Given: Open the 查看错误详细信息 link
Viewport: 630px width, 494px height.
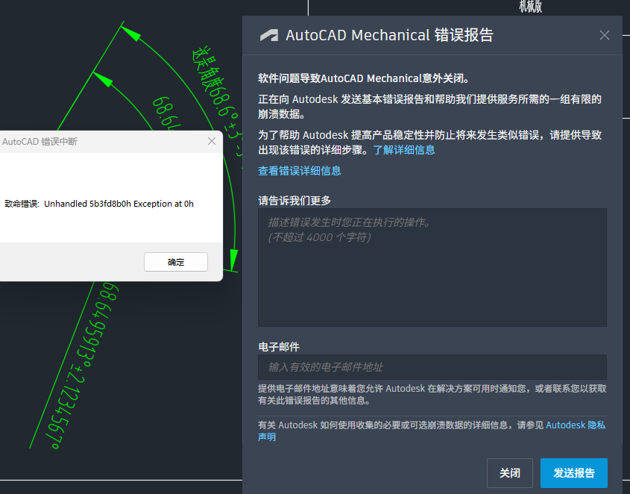Looking at the screenshot, I should coord(299,171).
